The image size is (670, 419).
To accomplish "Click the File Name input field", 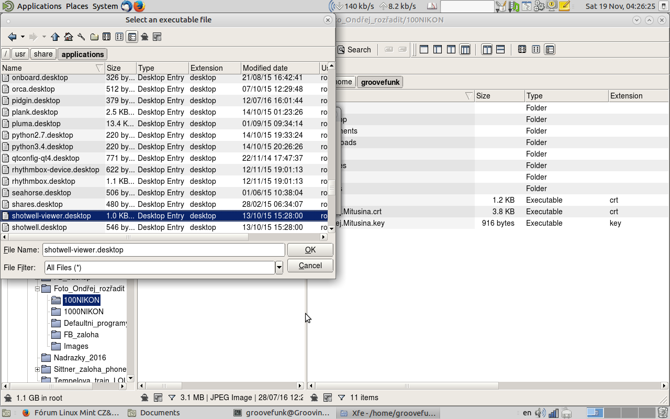I will click(x=163, y=250).
